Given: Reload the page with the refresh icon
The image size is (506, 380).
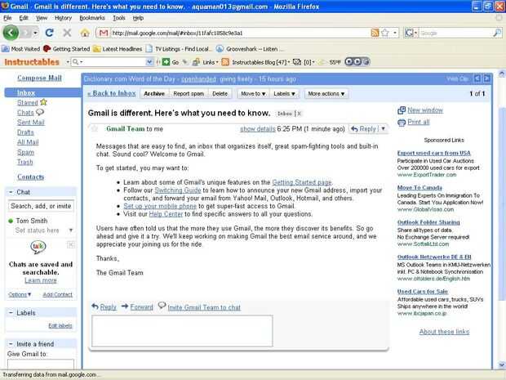Looking at the screenshot, I should [49, 33].
